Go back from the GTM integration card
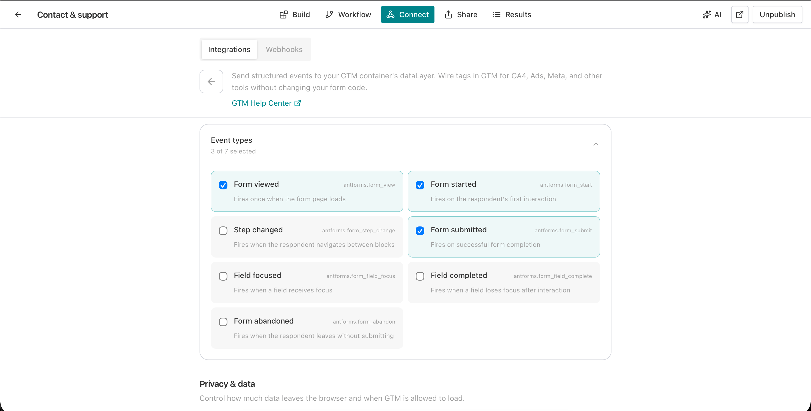This screenshot has width=811, height=411. [211, 81]
